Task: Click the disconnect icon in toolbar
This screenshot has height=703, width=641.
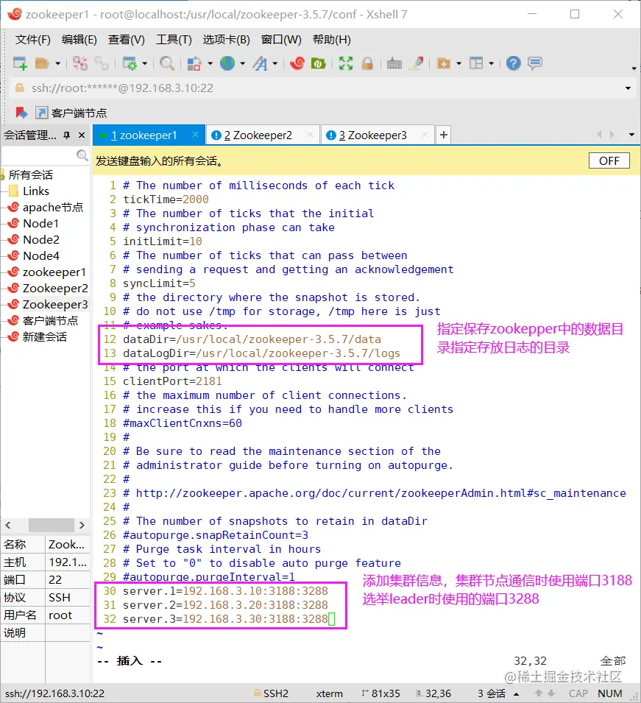Action: (80, 63)
